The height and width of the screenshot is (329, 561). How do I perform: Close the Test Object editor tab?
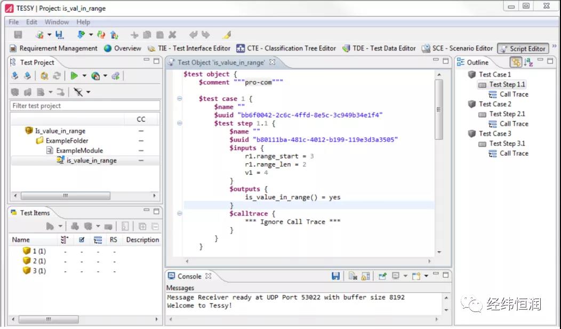[x=273, y=62]
